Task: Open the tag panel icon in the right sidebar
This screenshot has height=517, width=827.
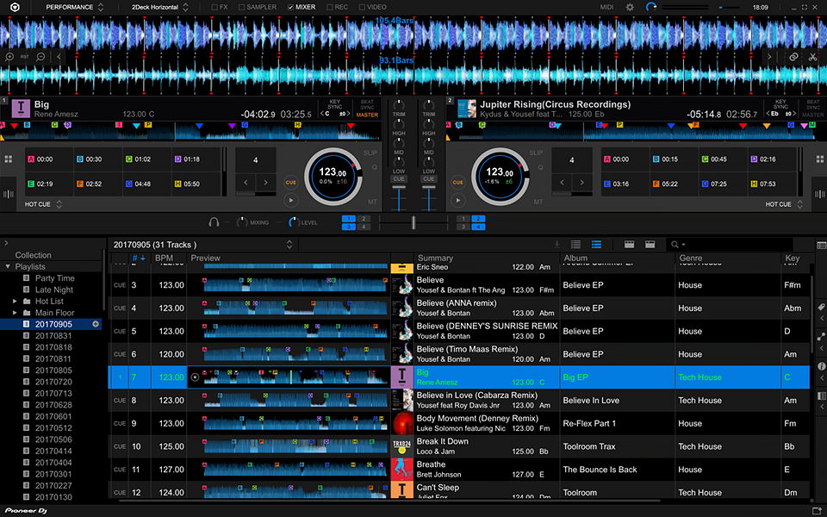Action: 821,307
